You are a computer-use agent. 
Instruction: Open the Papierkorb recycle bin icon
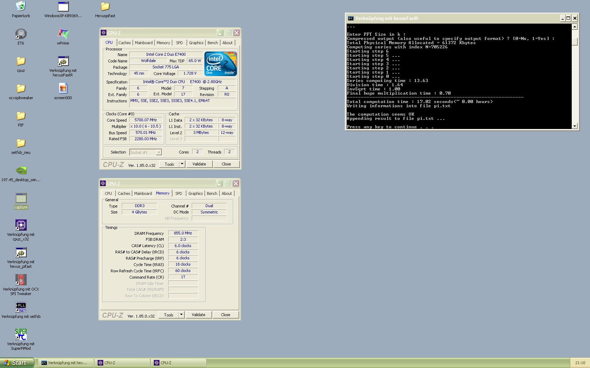pos(21,7)
